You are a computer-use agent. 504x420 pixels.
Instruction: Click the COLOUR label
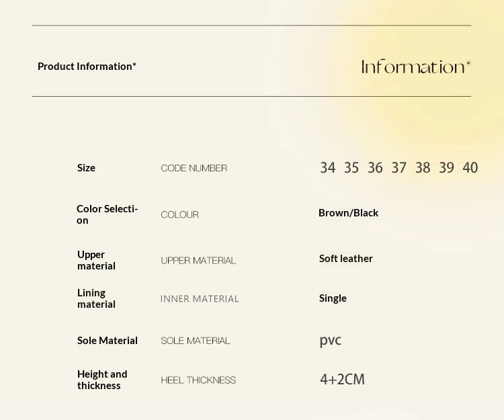179,215
